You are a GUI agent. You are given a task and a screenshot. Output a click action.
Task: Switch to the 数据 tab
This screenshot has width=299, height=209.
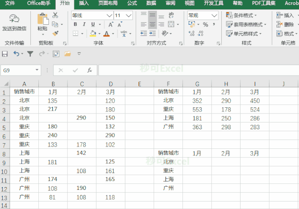tap(151, 3)
